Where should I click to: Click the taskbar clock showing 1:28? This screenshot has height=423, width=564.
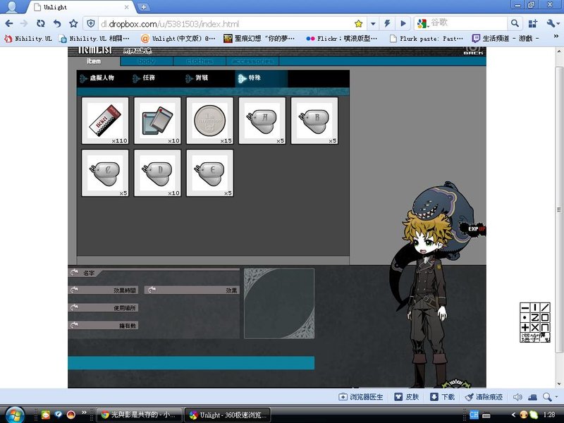tap(549, 415)
